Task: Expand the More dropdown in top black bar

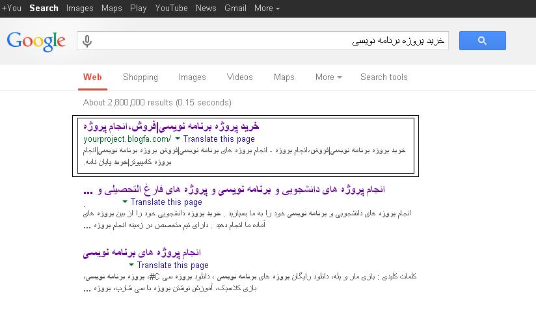Action: pos(267,8)
